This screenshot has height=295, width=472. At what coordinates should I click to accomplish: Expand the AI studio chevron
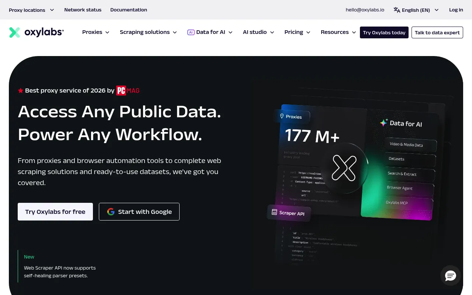[x=272, y=32]
